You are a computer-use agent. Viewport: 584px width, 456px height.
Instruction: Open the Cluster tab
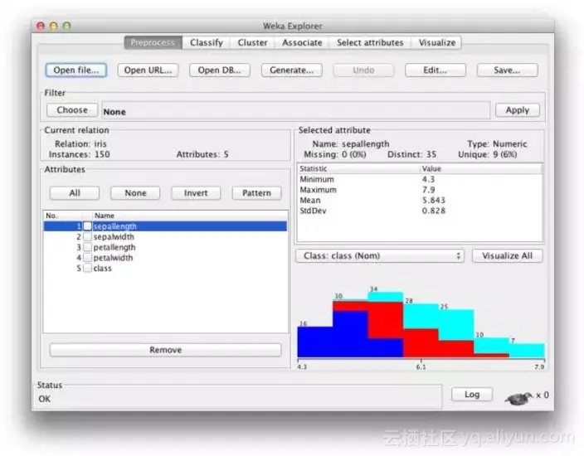click(x=252, y=42)
